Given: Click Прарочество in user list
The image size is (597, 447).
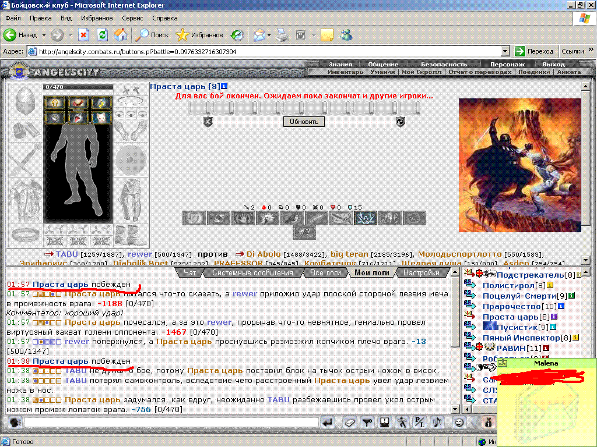Looking at the screenshot, I should (x=512, y=306).
